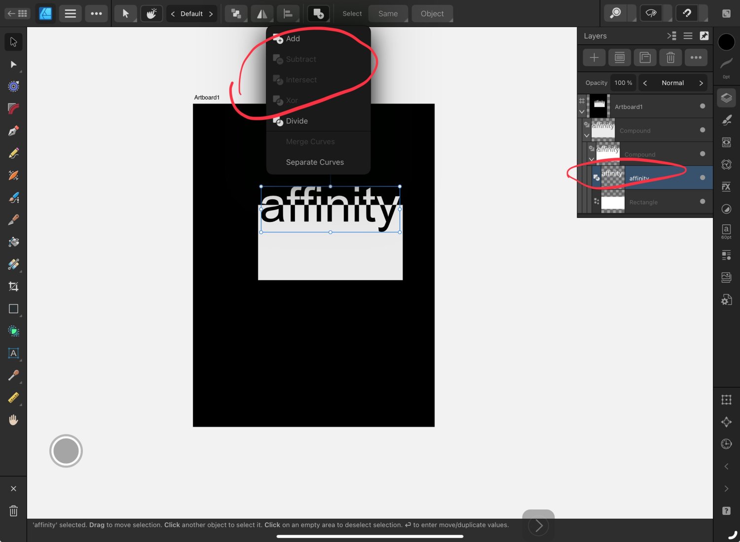Viewport: 740px width, 542px height.
Task: Open the Transform studio
Action: [726, 400]
